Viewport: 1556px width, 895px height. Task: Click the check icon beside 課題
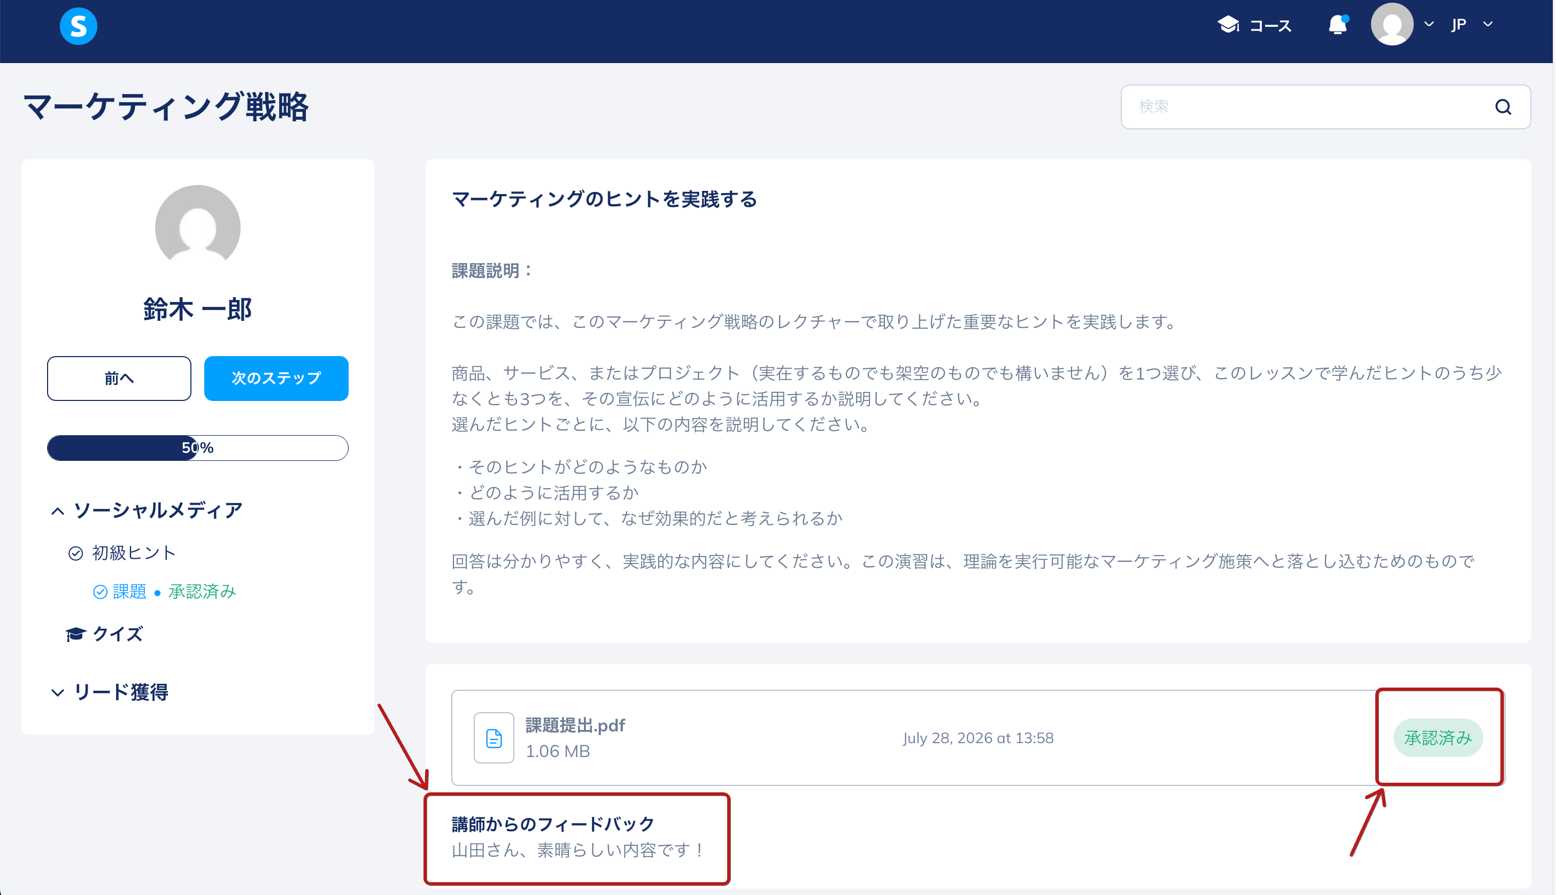[x=100, y=592]
